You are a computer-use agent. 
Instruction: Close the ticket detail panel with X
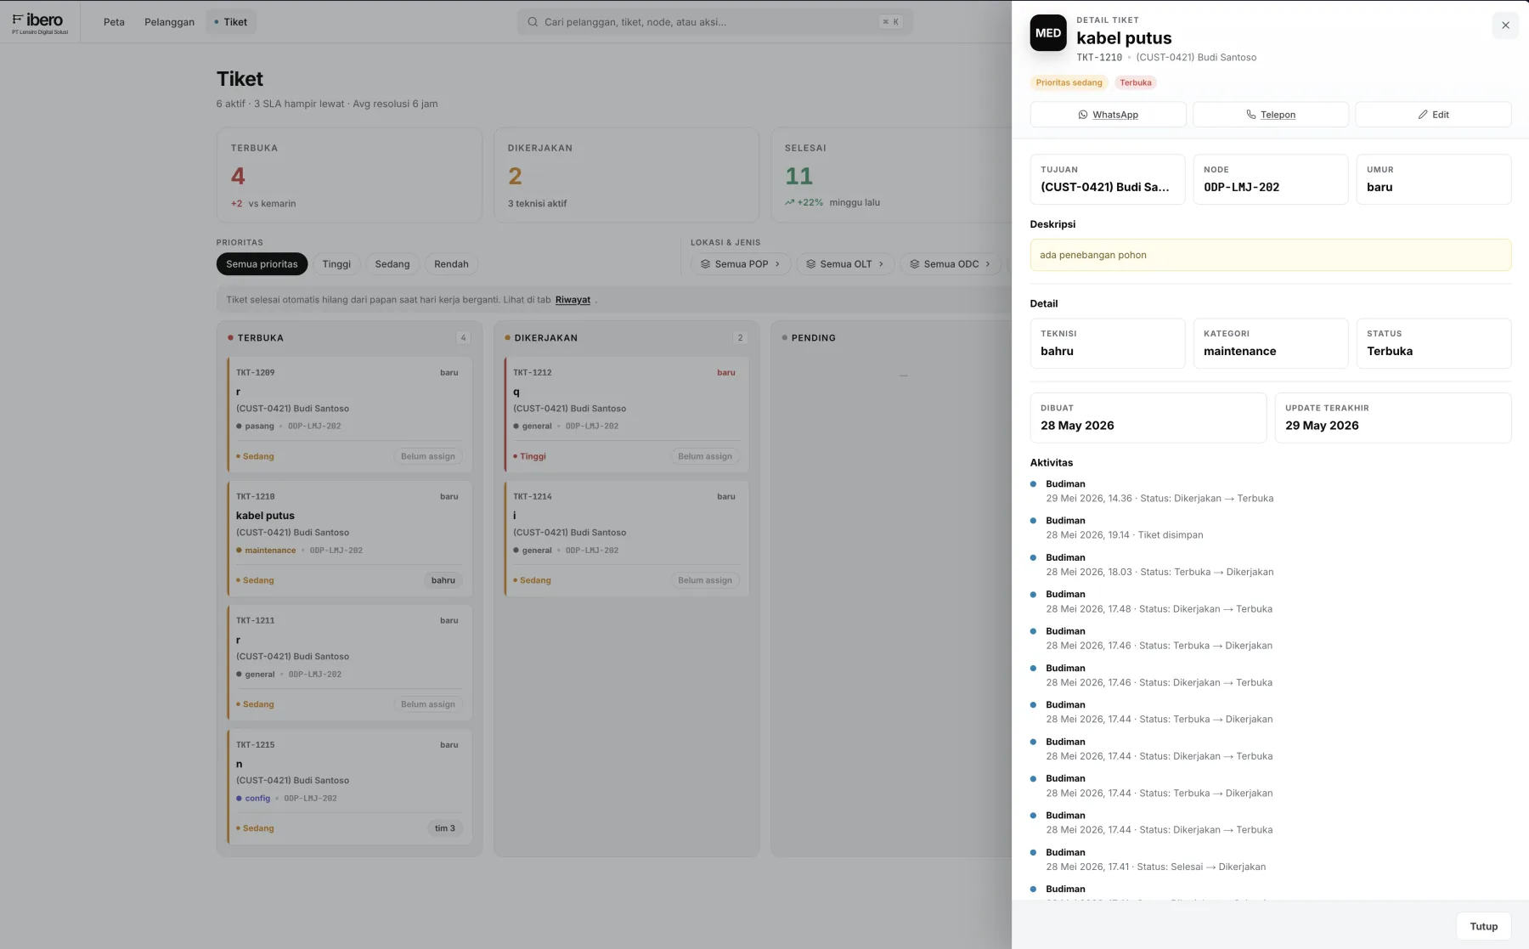1505,25
